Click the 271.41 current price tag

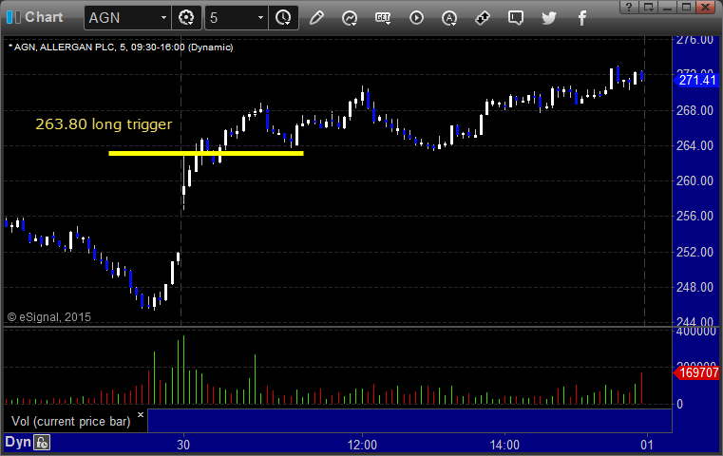tap(696, 80)
